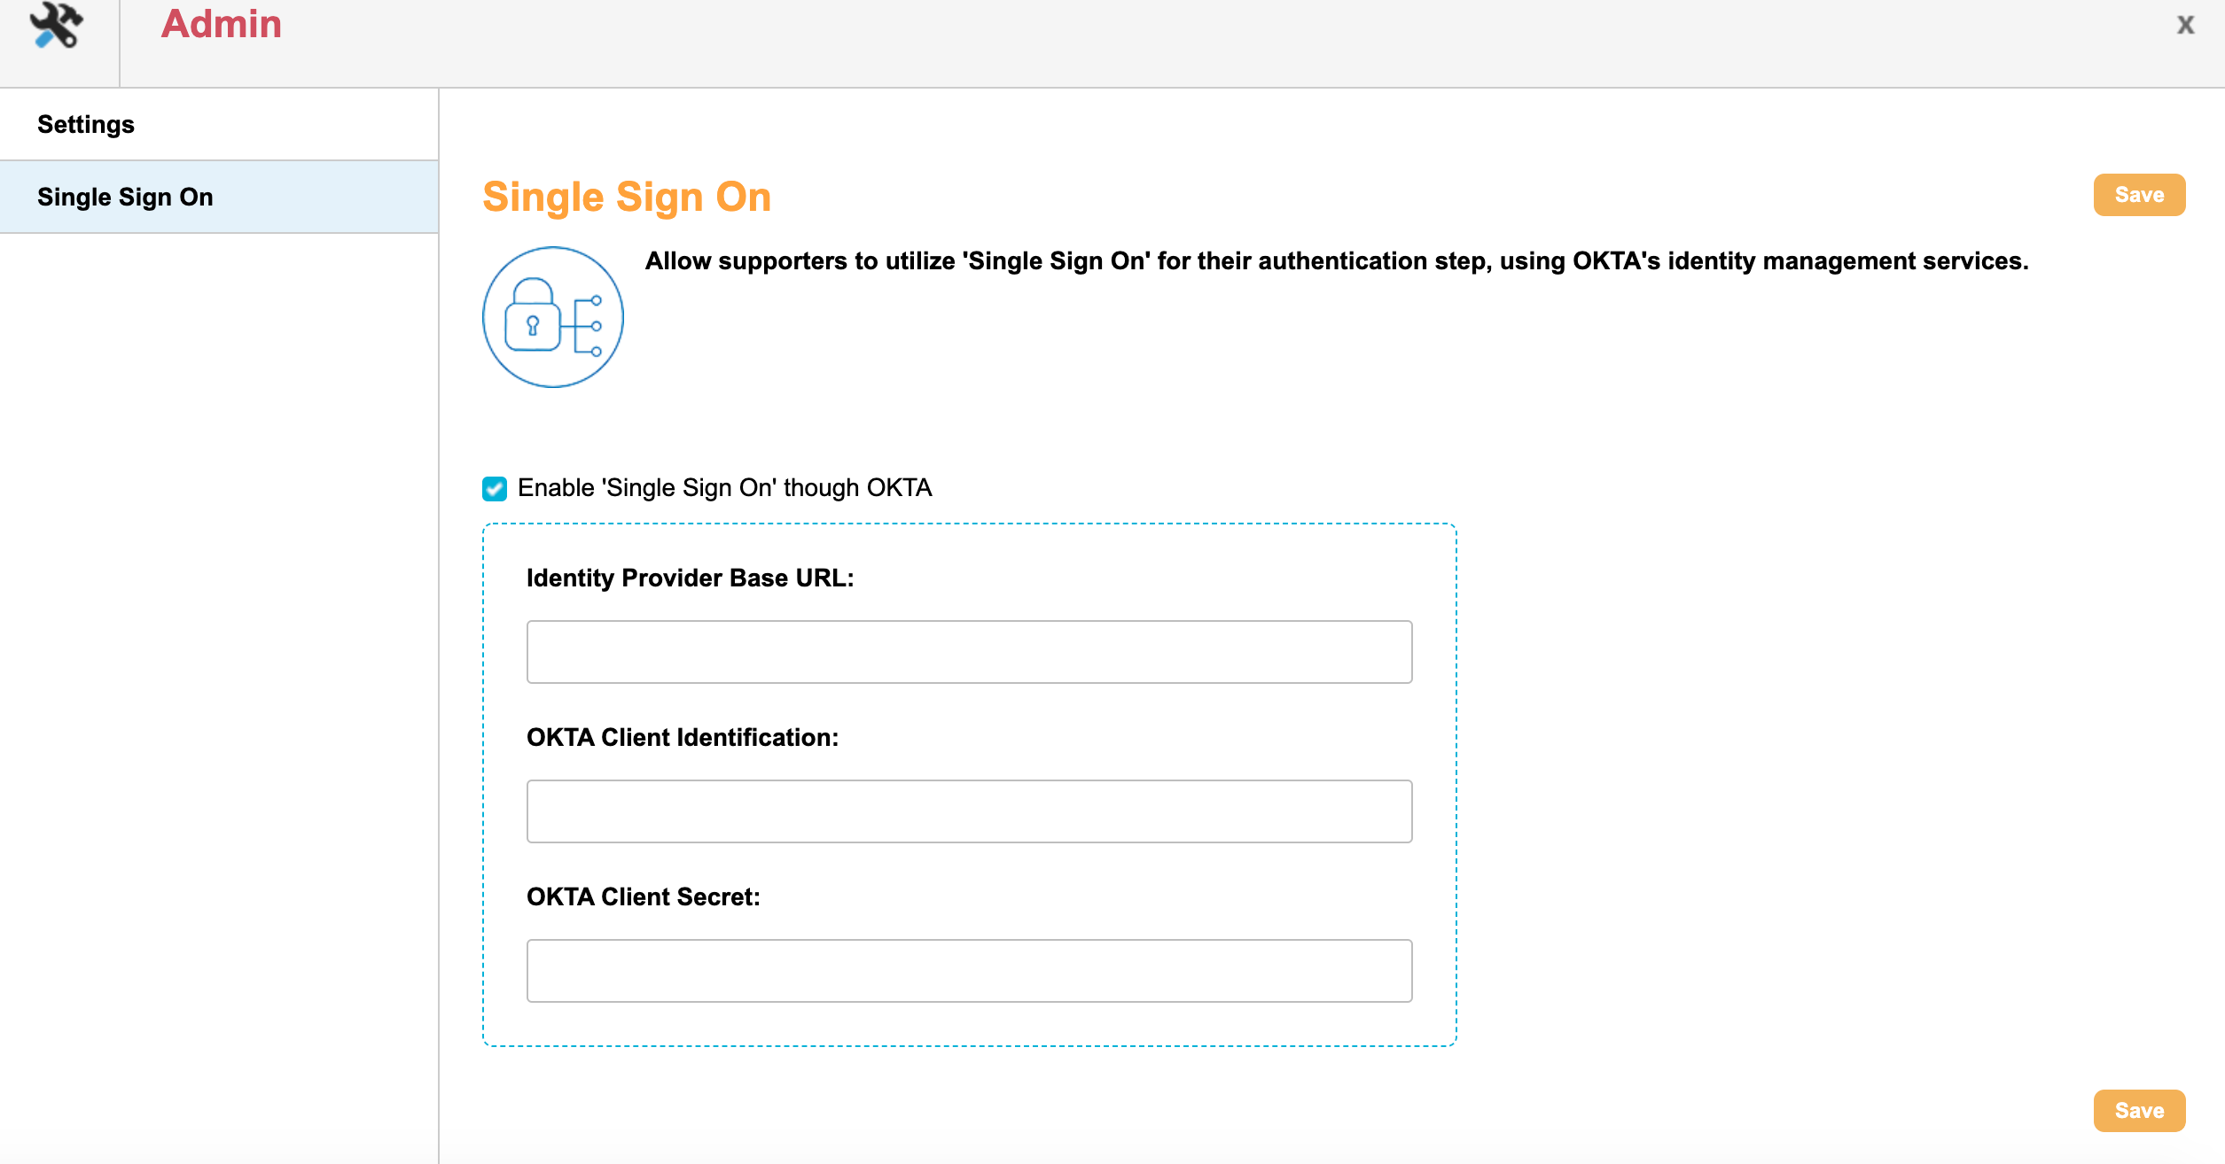This screenshot has width=2225, height=1164.
Task: Click the OKTA identity management description text
Action: (x=1336, y=261)
